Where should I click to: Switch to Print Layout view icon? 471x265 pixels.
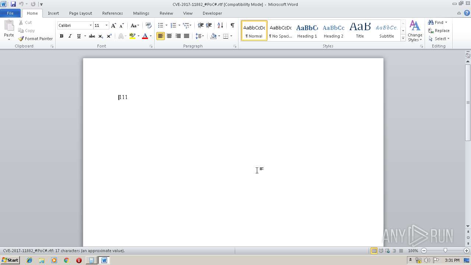pos(374,251)
